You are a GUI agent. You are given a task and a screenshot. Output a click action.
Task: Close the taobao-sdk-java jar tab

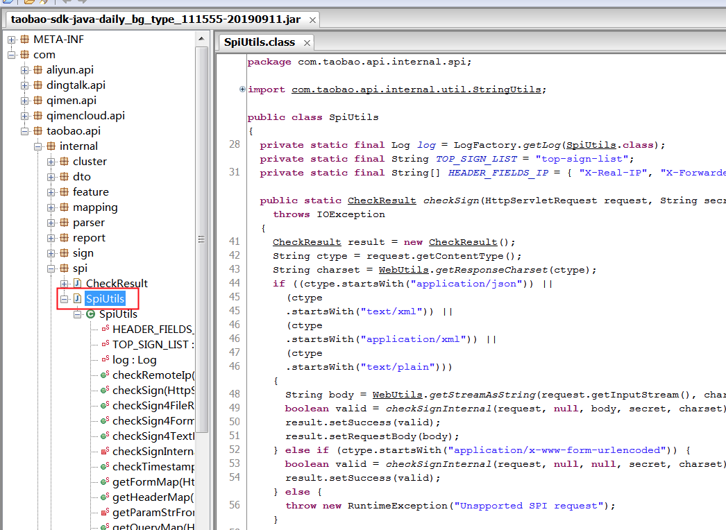pos(312,20)
